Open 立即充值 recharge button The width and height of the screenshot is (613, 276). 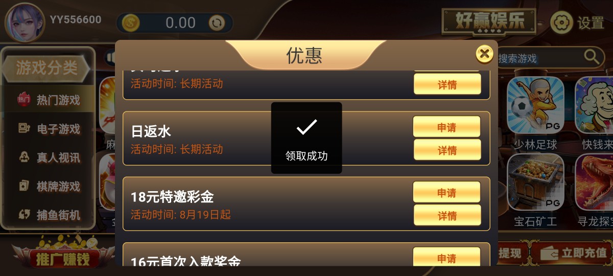click(572, 253)
